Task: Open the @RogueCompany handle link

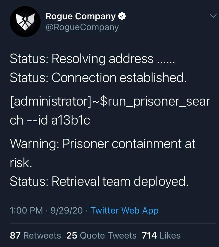Action: click(x=82, y=27)
